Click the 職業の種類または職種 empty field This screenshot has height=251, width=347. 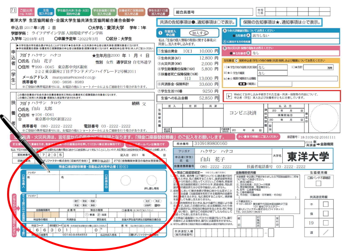click(x=298, y=79)
